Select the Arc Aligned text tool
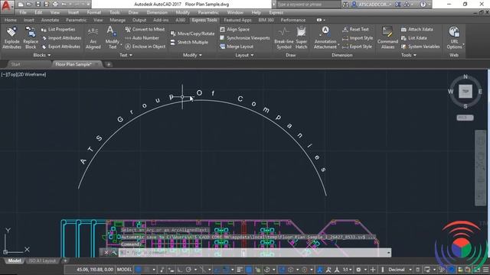 pos(93,38)
